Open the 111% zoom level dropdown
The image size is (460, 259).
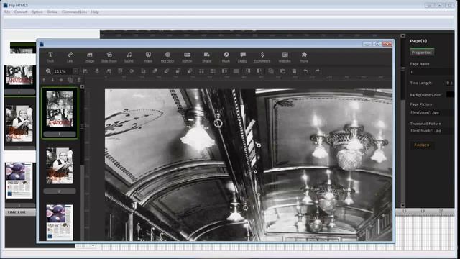[75, 71]
